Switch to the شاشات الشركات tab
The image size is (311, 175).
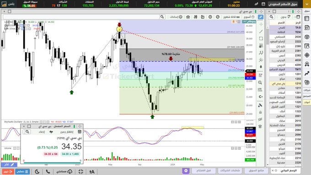pos(230,170)
